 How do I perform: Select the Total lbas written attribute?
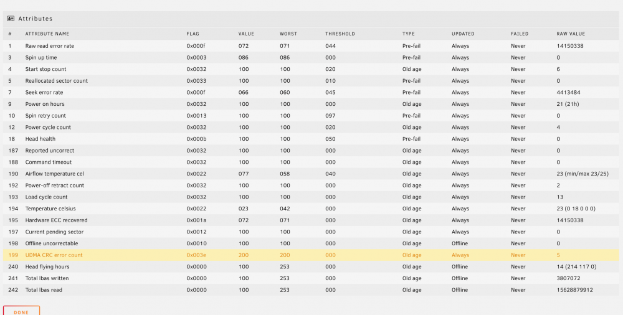(x=47, y=278)
